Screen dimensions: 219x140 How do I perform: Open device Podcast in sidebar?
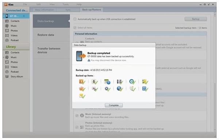[x=15, y=40]
